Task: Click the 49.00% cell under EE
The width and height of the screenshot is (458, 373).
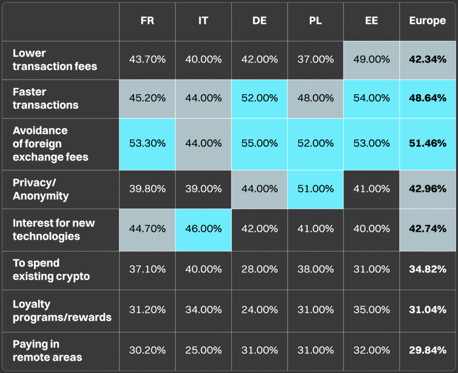Action: pos(371,59)
